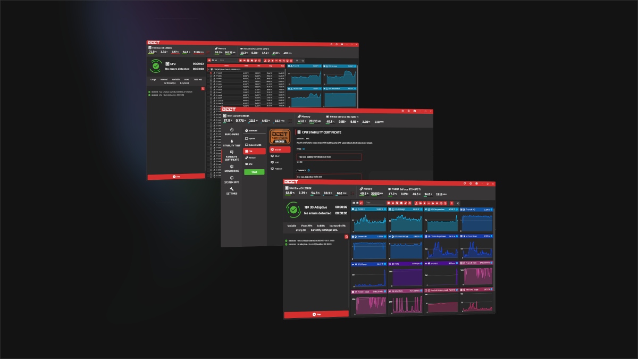Click the blue dot on GPU Temperature graph header

point(456,210)
